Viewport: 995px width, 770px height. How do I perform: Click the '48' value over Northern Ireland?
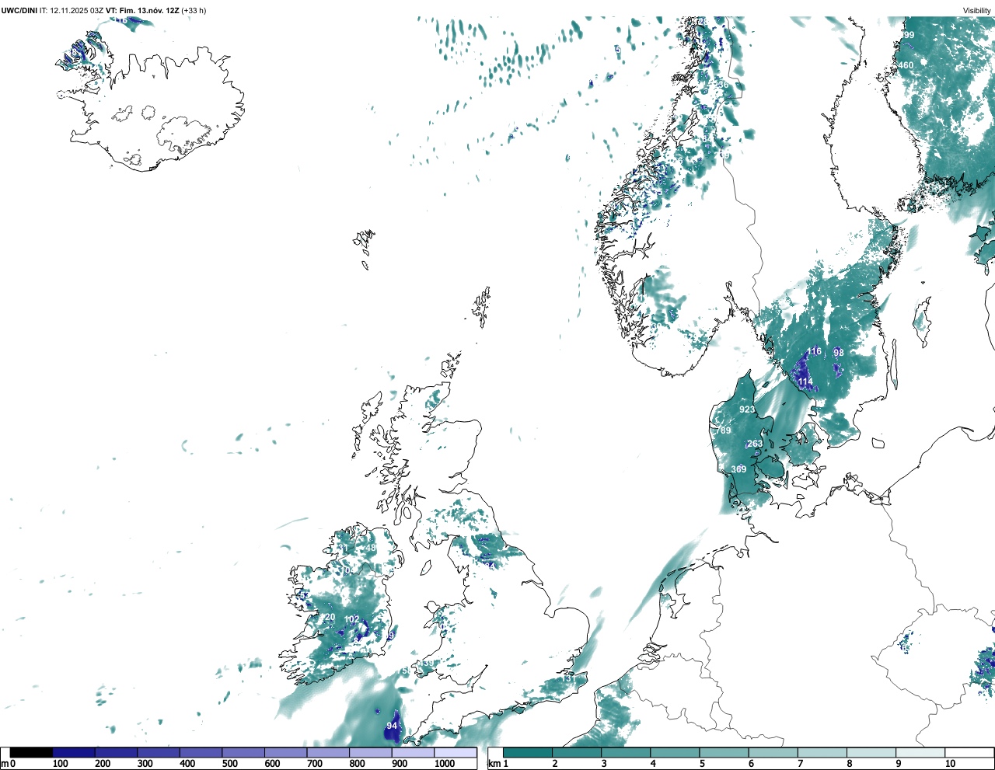pos(371,548)
